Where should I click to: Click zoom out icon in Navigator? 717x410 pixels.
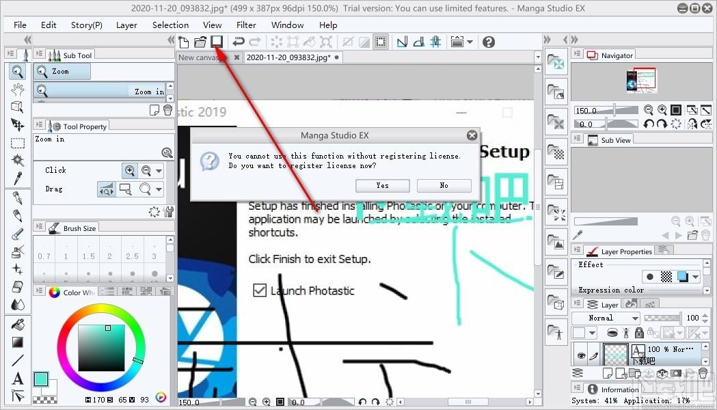(x=649, y=110)
